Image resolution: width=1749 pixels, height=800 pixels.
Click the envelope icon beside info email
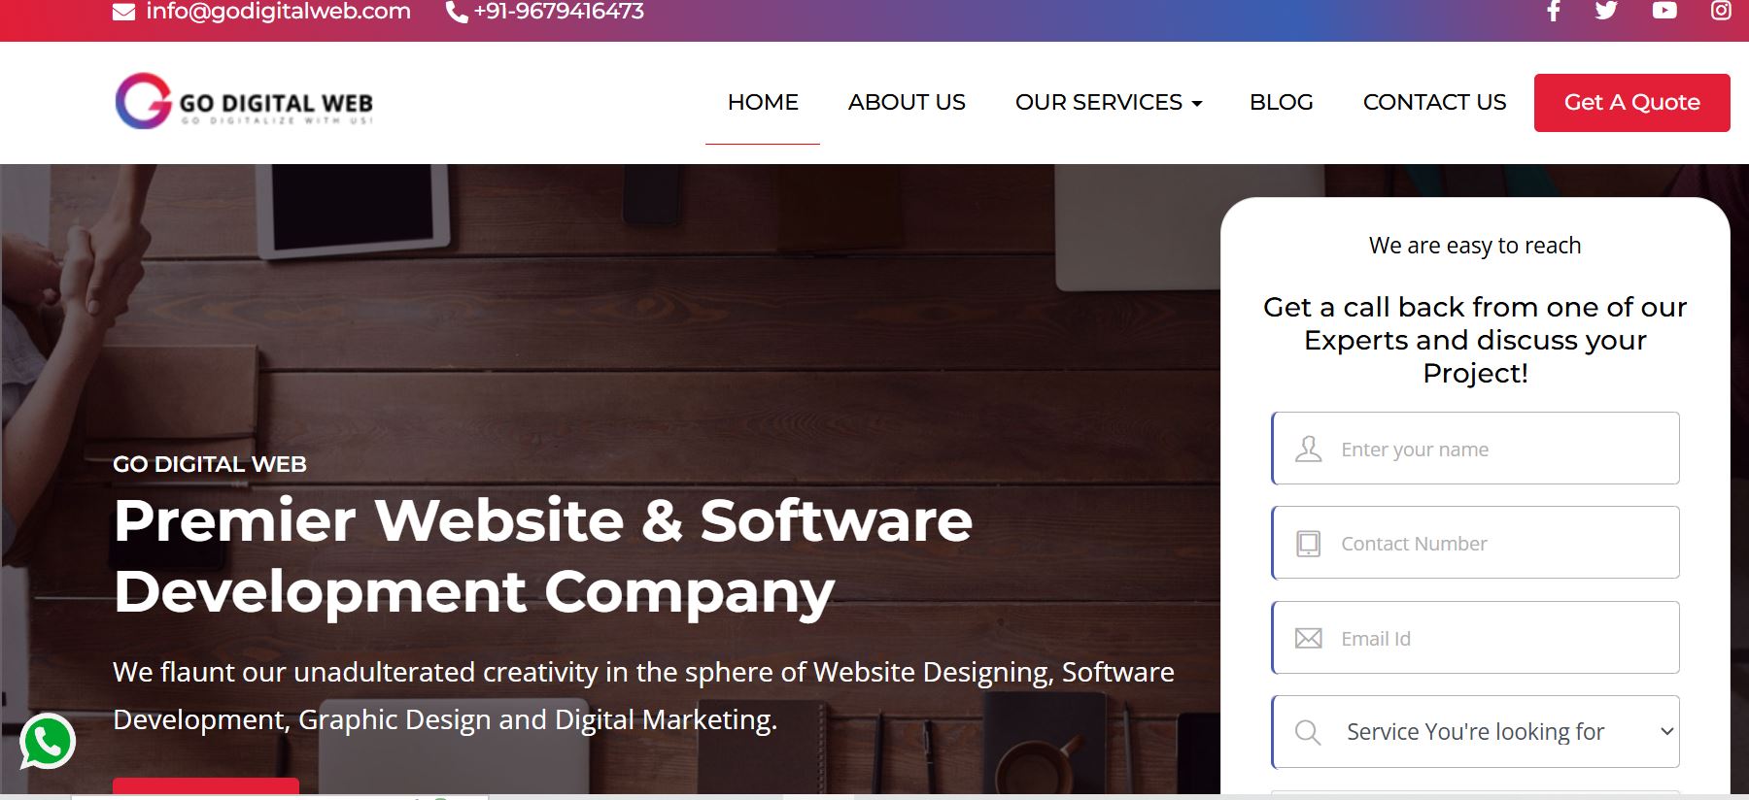[123, 12]
